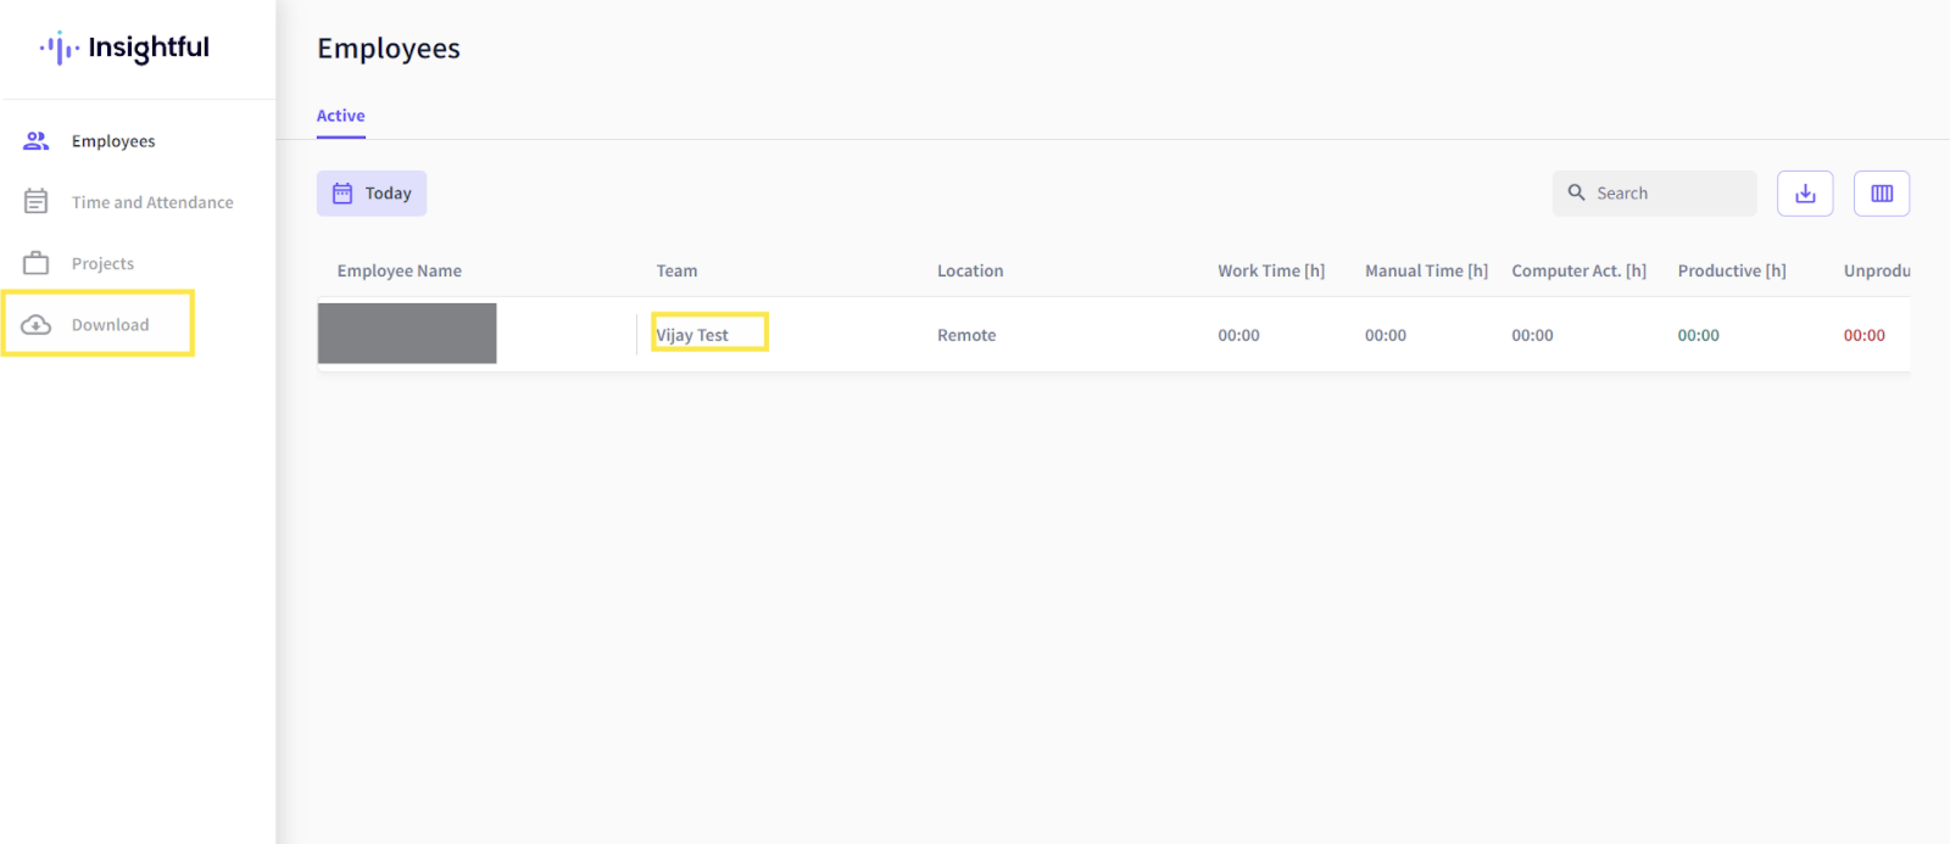Click the Vijay Test team cell
This screenshot has width=1950, height=844.
click(x=693, y=335)
